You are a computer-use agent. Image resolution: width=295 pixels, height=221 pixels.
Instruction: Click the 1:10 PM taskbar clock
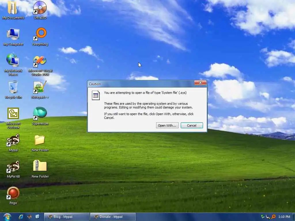[284, 217]
